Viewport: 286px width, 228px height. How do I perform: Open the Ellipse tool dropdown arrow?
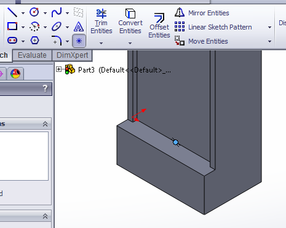(x=67, y=27)
